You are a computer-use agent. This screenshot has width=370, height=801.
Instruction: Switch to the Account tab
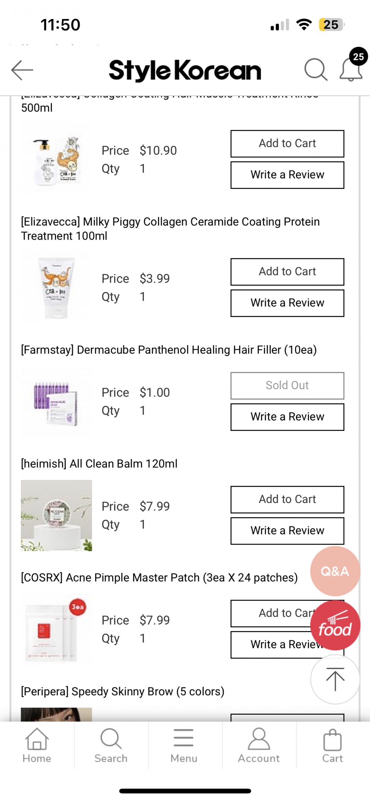pyautogui.click(x=259, y=746)
